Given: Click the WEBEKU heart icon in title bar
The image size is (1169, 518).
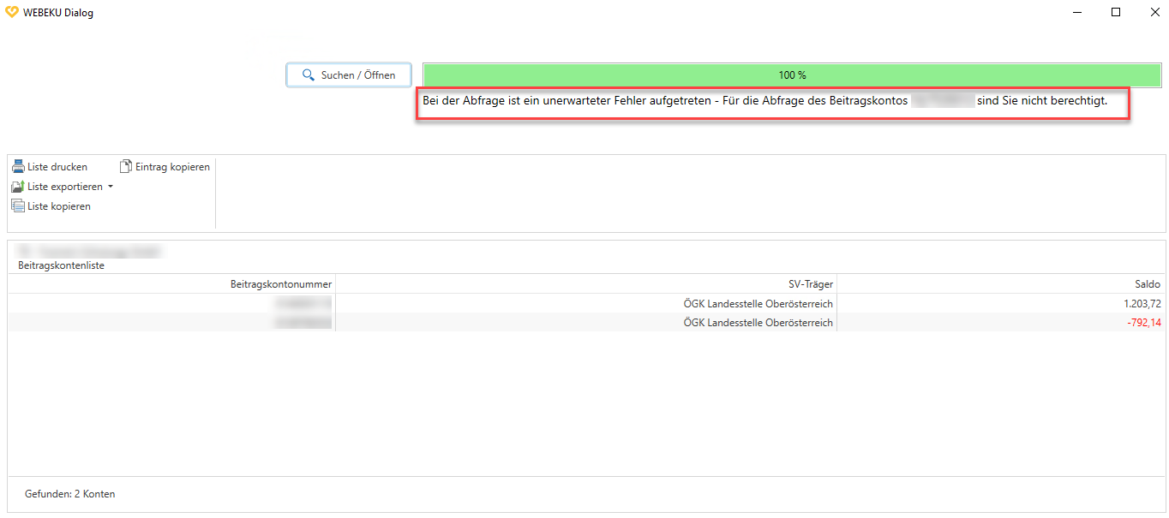Looking at the screenshot, I should coord(11,12).
